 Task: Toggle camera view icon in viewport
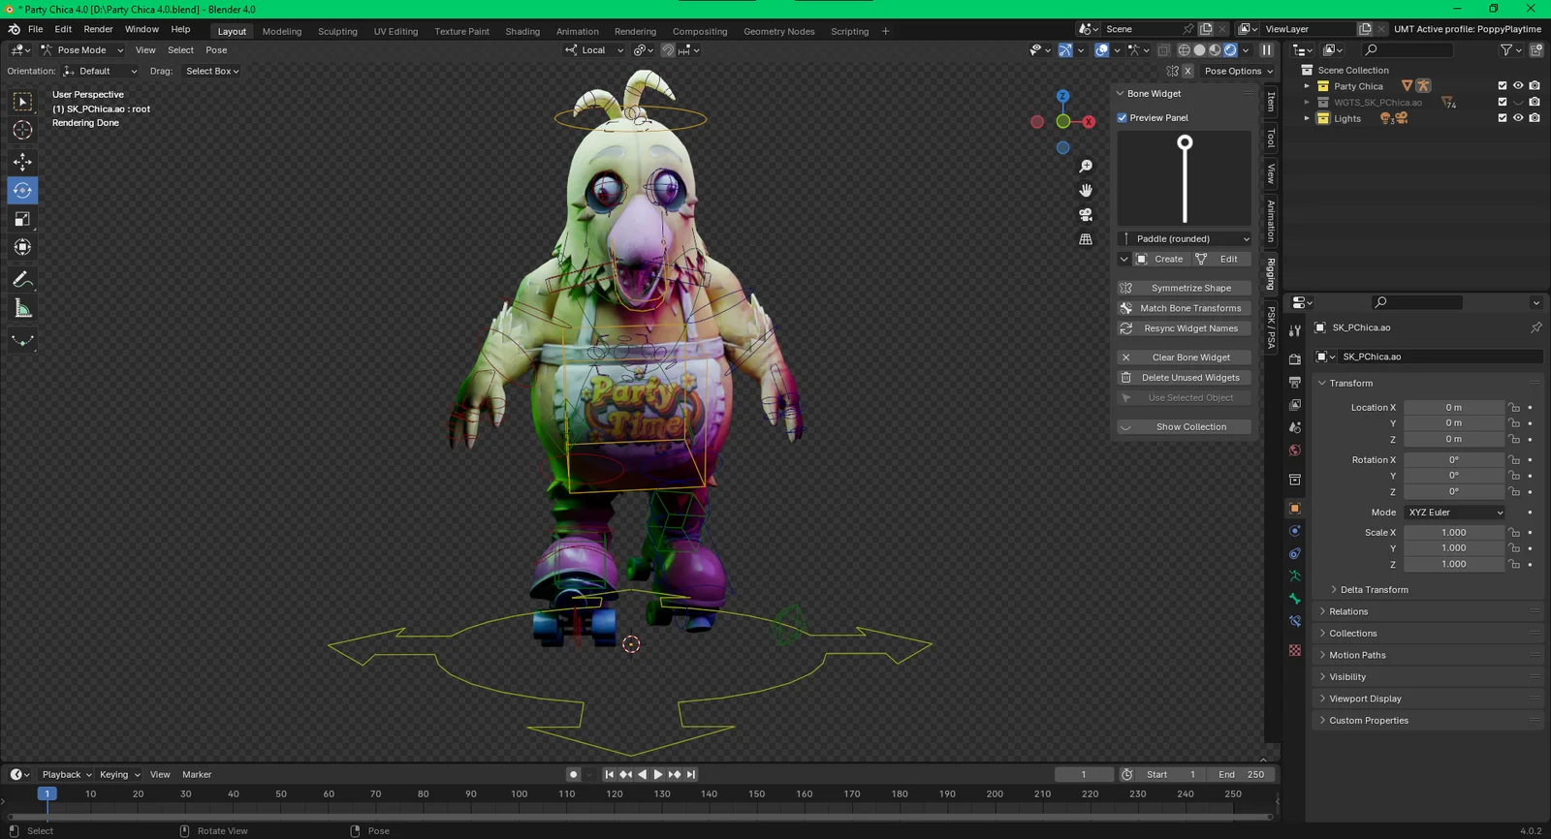1086,215
